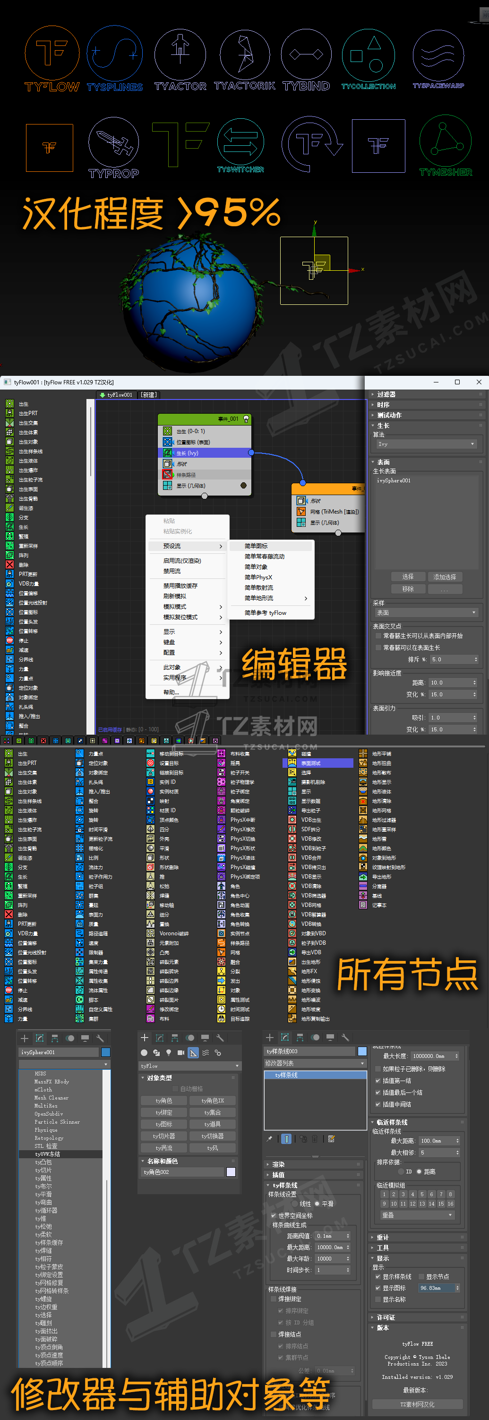Enable 常春藤生长可以从表面内部开始 checkbox
Screen dimensions: 489x1420
pos(378,636)
